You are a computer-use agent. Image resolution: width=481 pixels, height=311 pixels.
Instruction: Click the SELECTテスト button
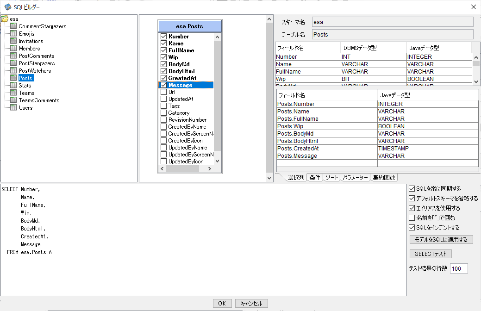431,254
